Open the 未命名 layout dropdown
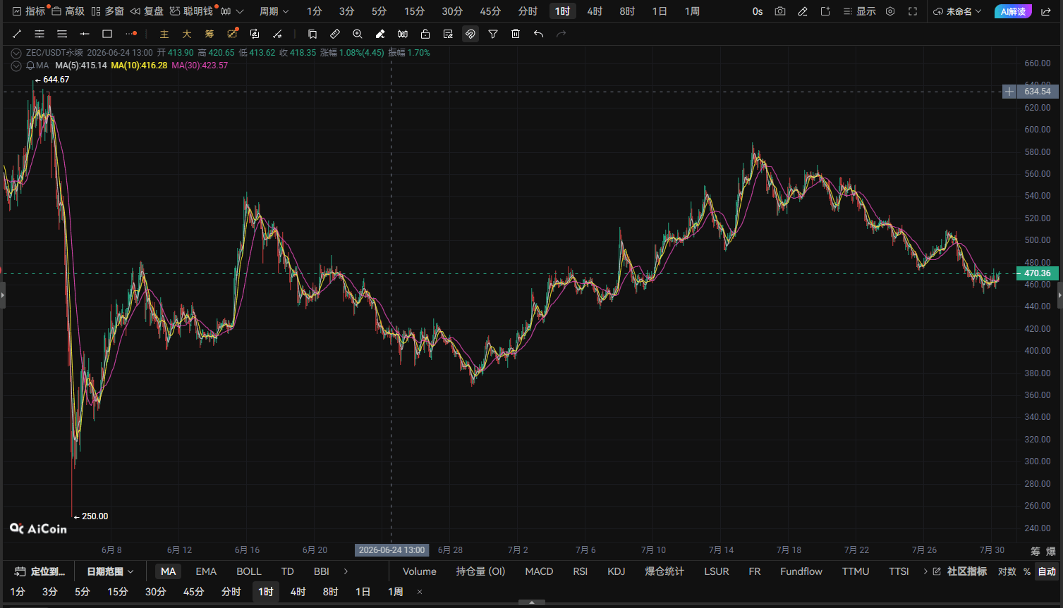This screenshot has width=1063, height=608. (x=957, y=11)
